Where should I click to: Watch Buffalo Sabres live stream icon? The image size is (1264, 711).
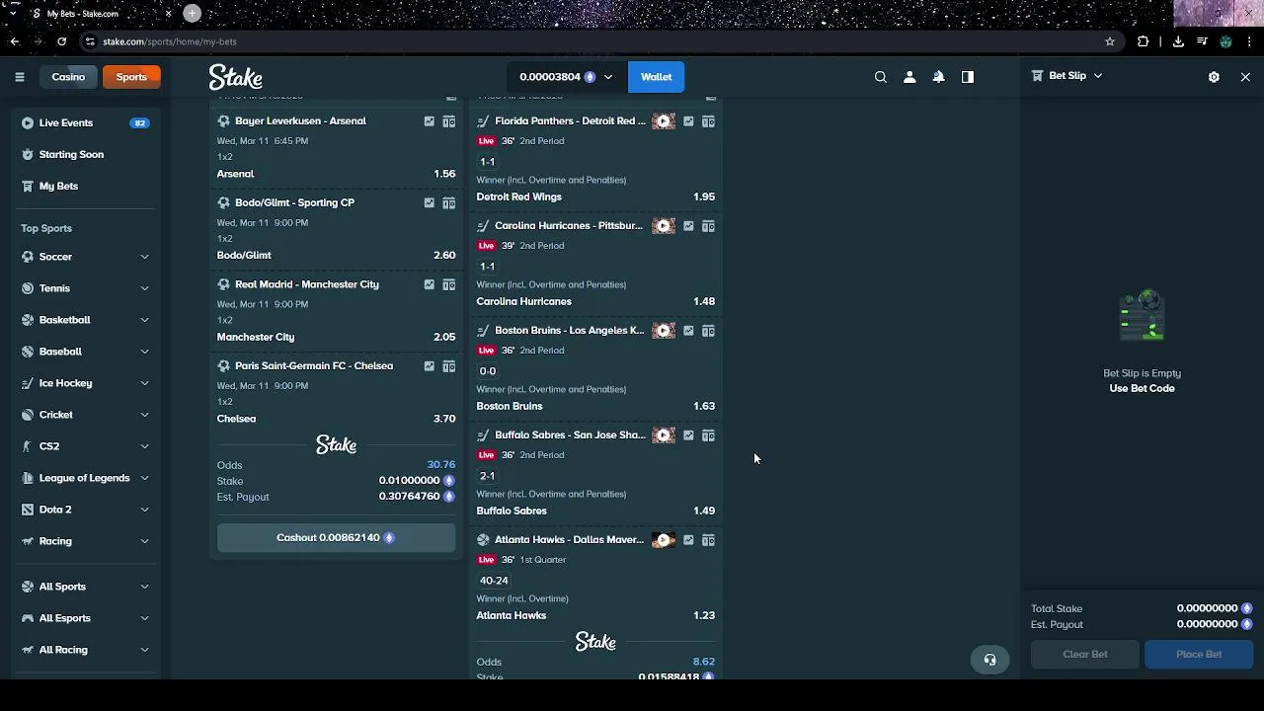pyautogui.click(x=664, y=435)
